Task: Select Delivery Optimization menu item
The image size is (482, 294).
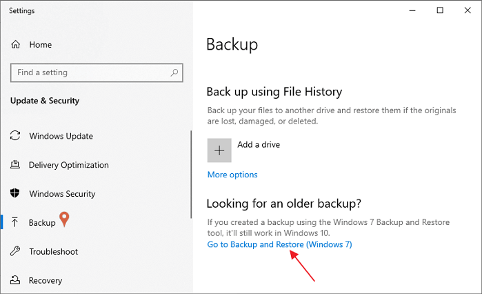Action: pos(68,165)
